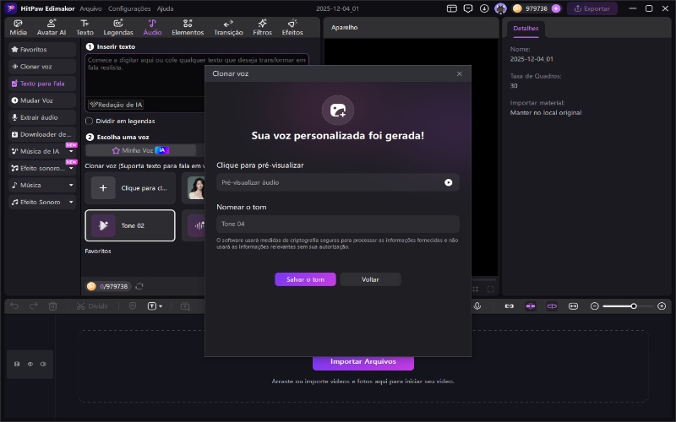Open the Configurações menu
The width and height of the screenshot is (676, 422).
point(129,8)
